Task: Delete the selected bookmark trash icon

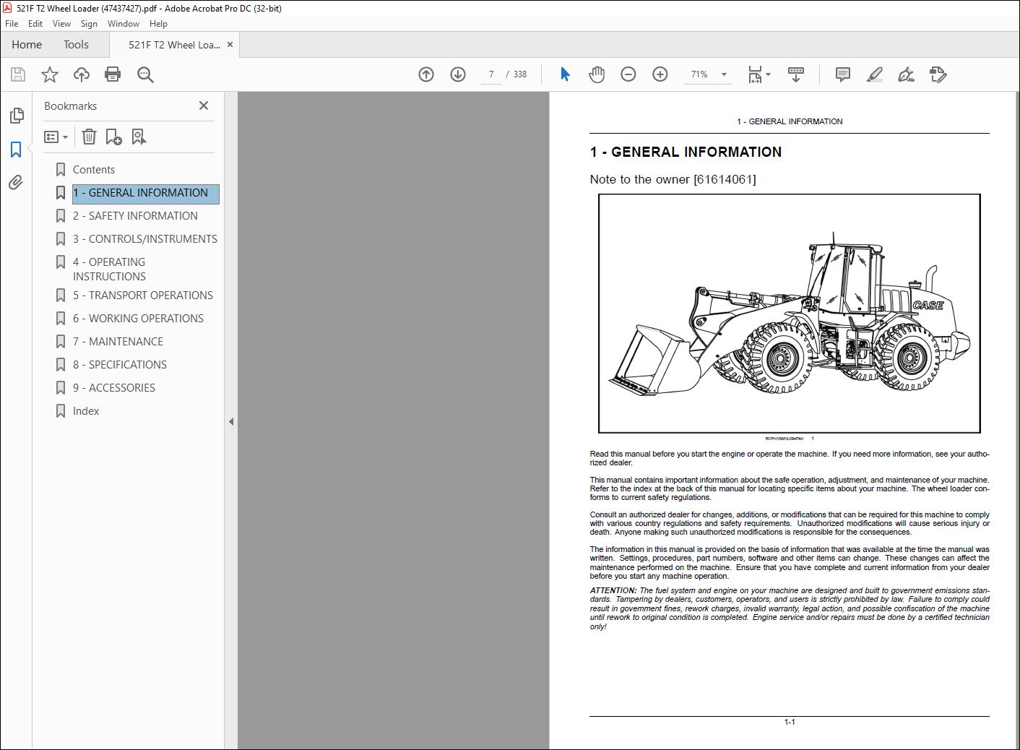Action: coord(89,137)
